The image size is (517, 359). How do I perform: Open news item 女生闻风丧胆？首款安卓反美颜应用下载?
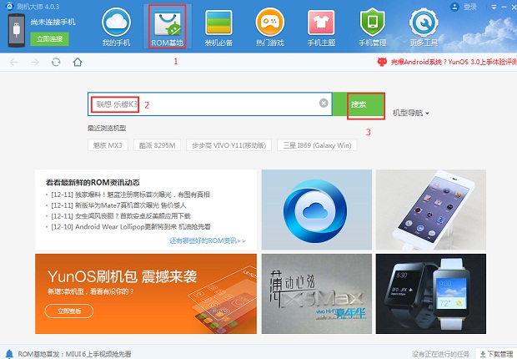tap(121, 216)
